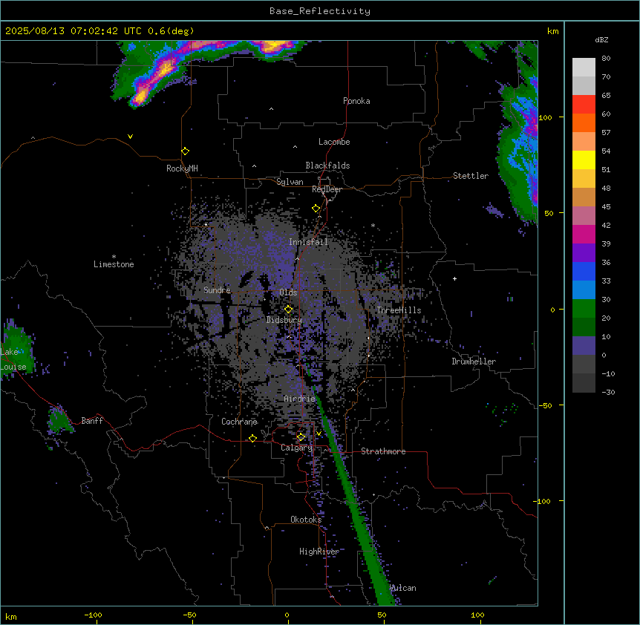Screen dimensions: 640x625
Task: Click the Okotoks label
Action: click(x=306, y=520)
